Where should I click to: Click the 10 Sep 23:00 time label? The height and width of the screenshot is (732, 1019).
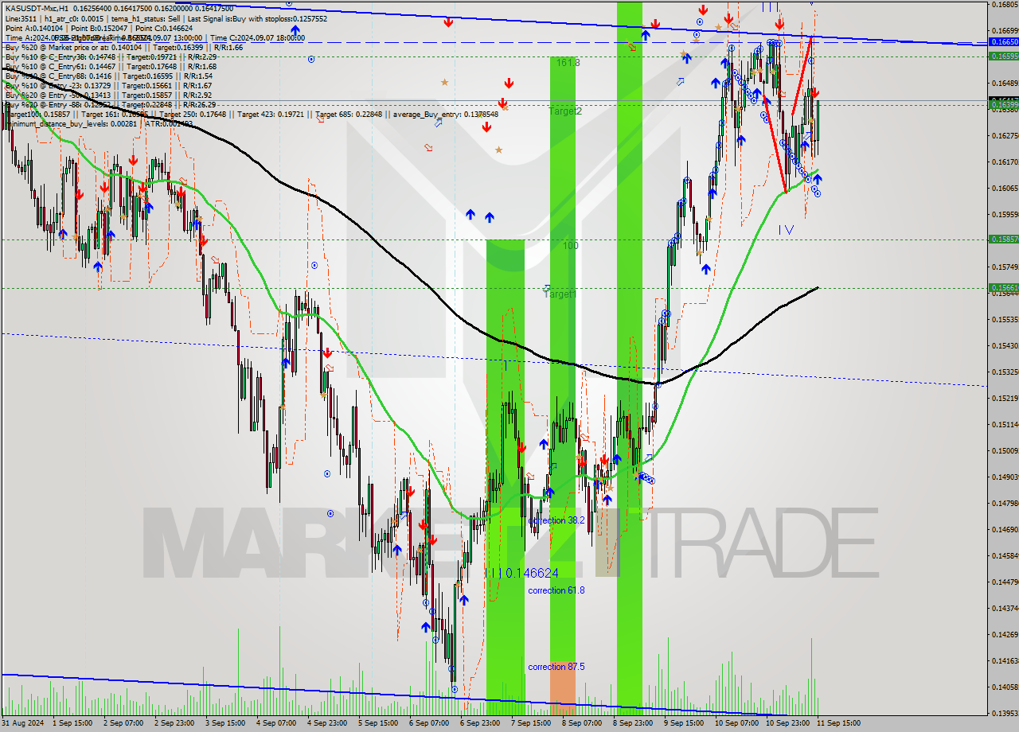pos(787,723)
